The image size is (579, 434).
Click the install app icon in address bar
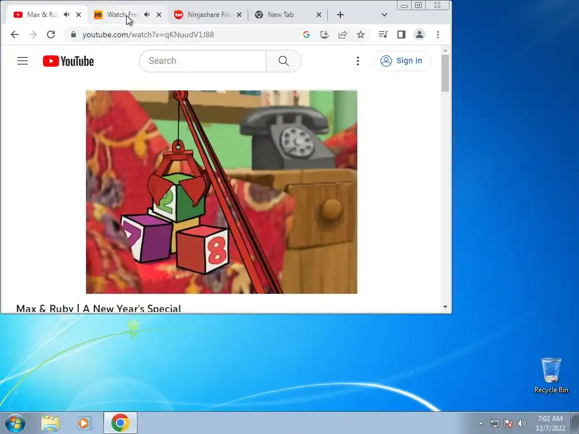point(324,34)
